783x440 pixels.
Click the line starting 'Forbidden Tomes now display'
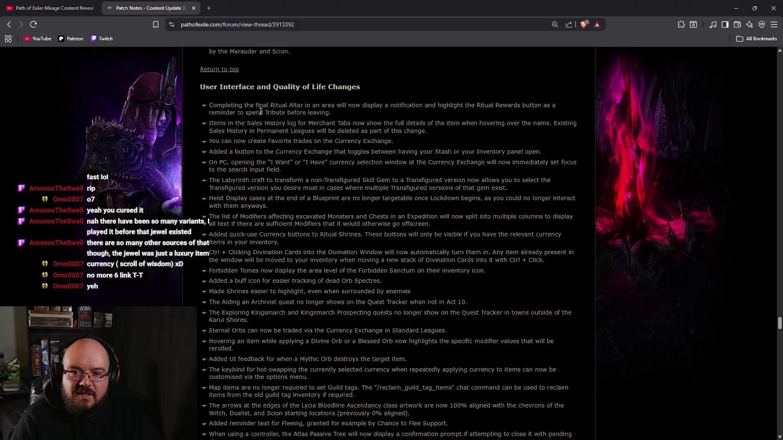click(x=347, y=270)
